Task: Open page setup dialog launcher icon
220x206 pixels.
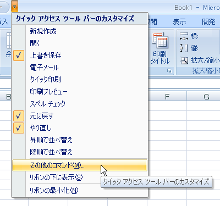Action: (x=169, y=71)
